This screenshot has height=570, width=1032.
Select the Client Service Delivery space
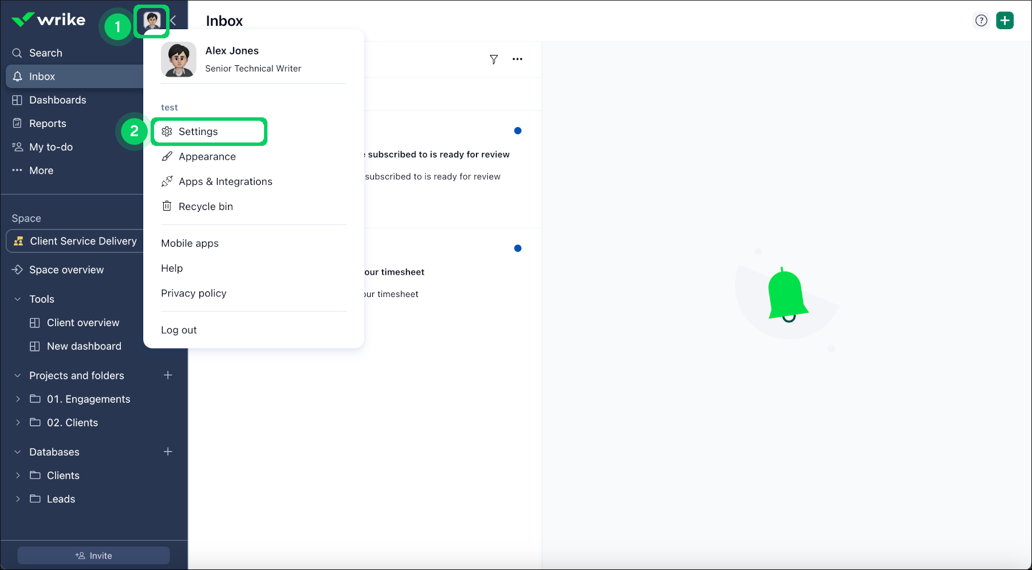pos(74,241)
